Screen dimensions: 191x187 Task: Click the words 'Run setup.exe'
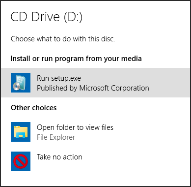59,78
